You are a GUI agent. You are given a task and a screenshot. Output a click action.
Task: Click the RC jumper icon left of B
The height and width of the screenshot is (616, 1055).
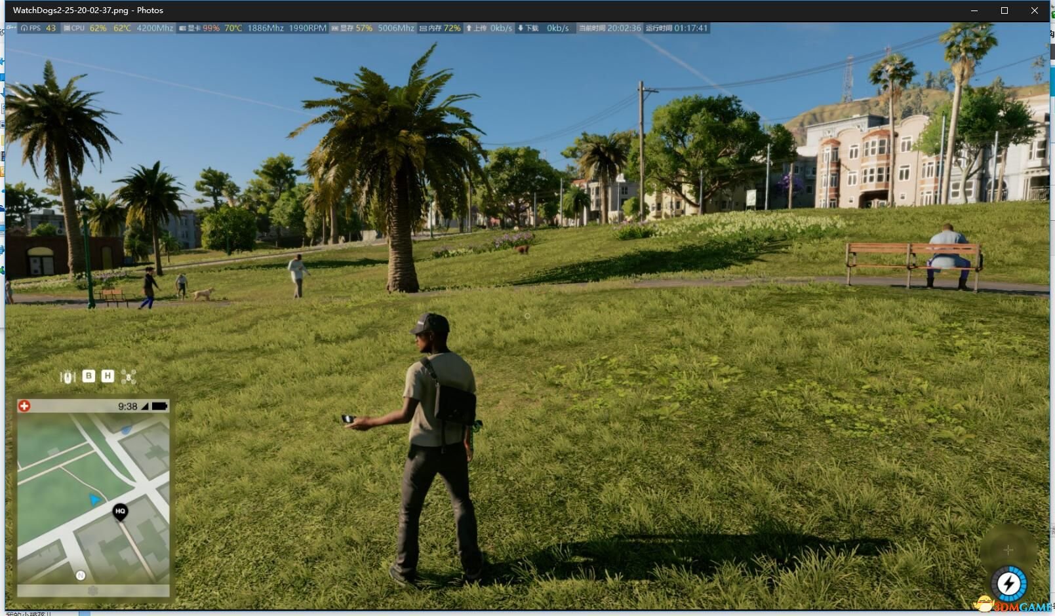[68, 377]
